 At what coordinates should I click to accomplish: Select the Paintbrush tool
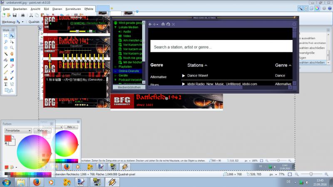click(6, 66)
